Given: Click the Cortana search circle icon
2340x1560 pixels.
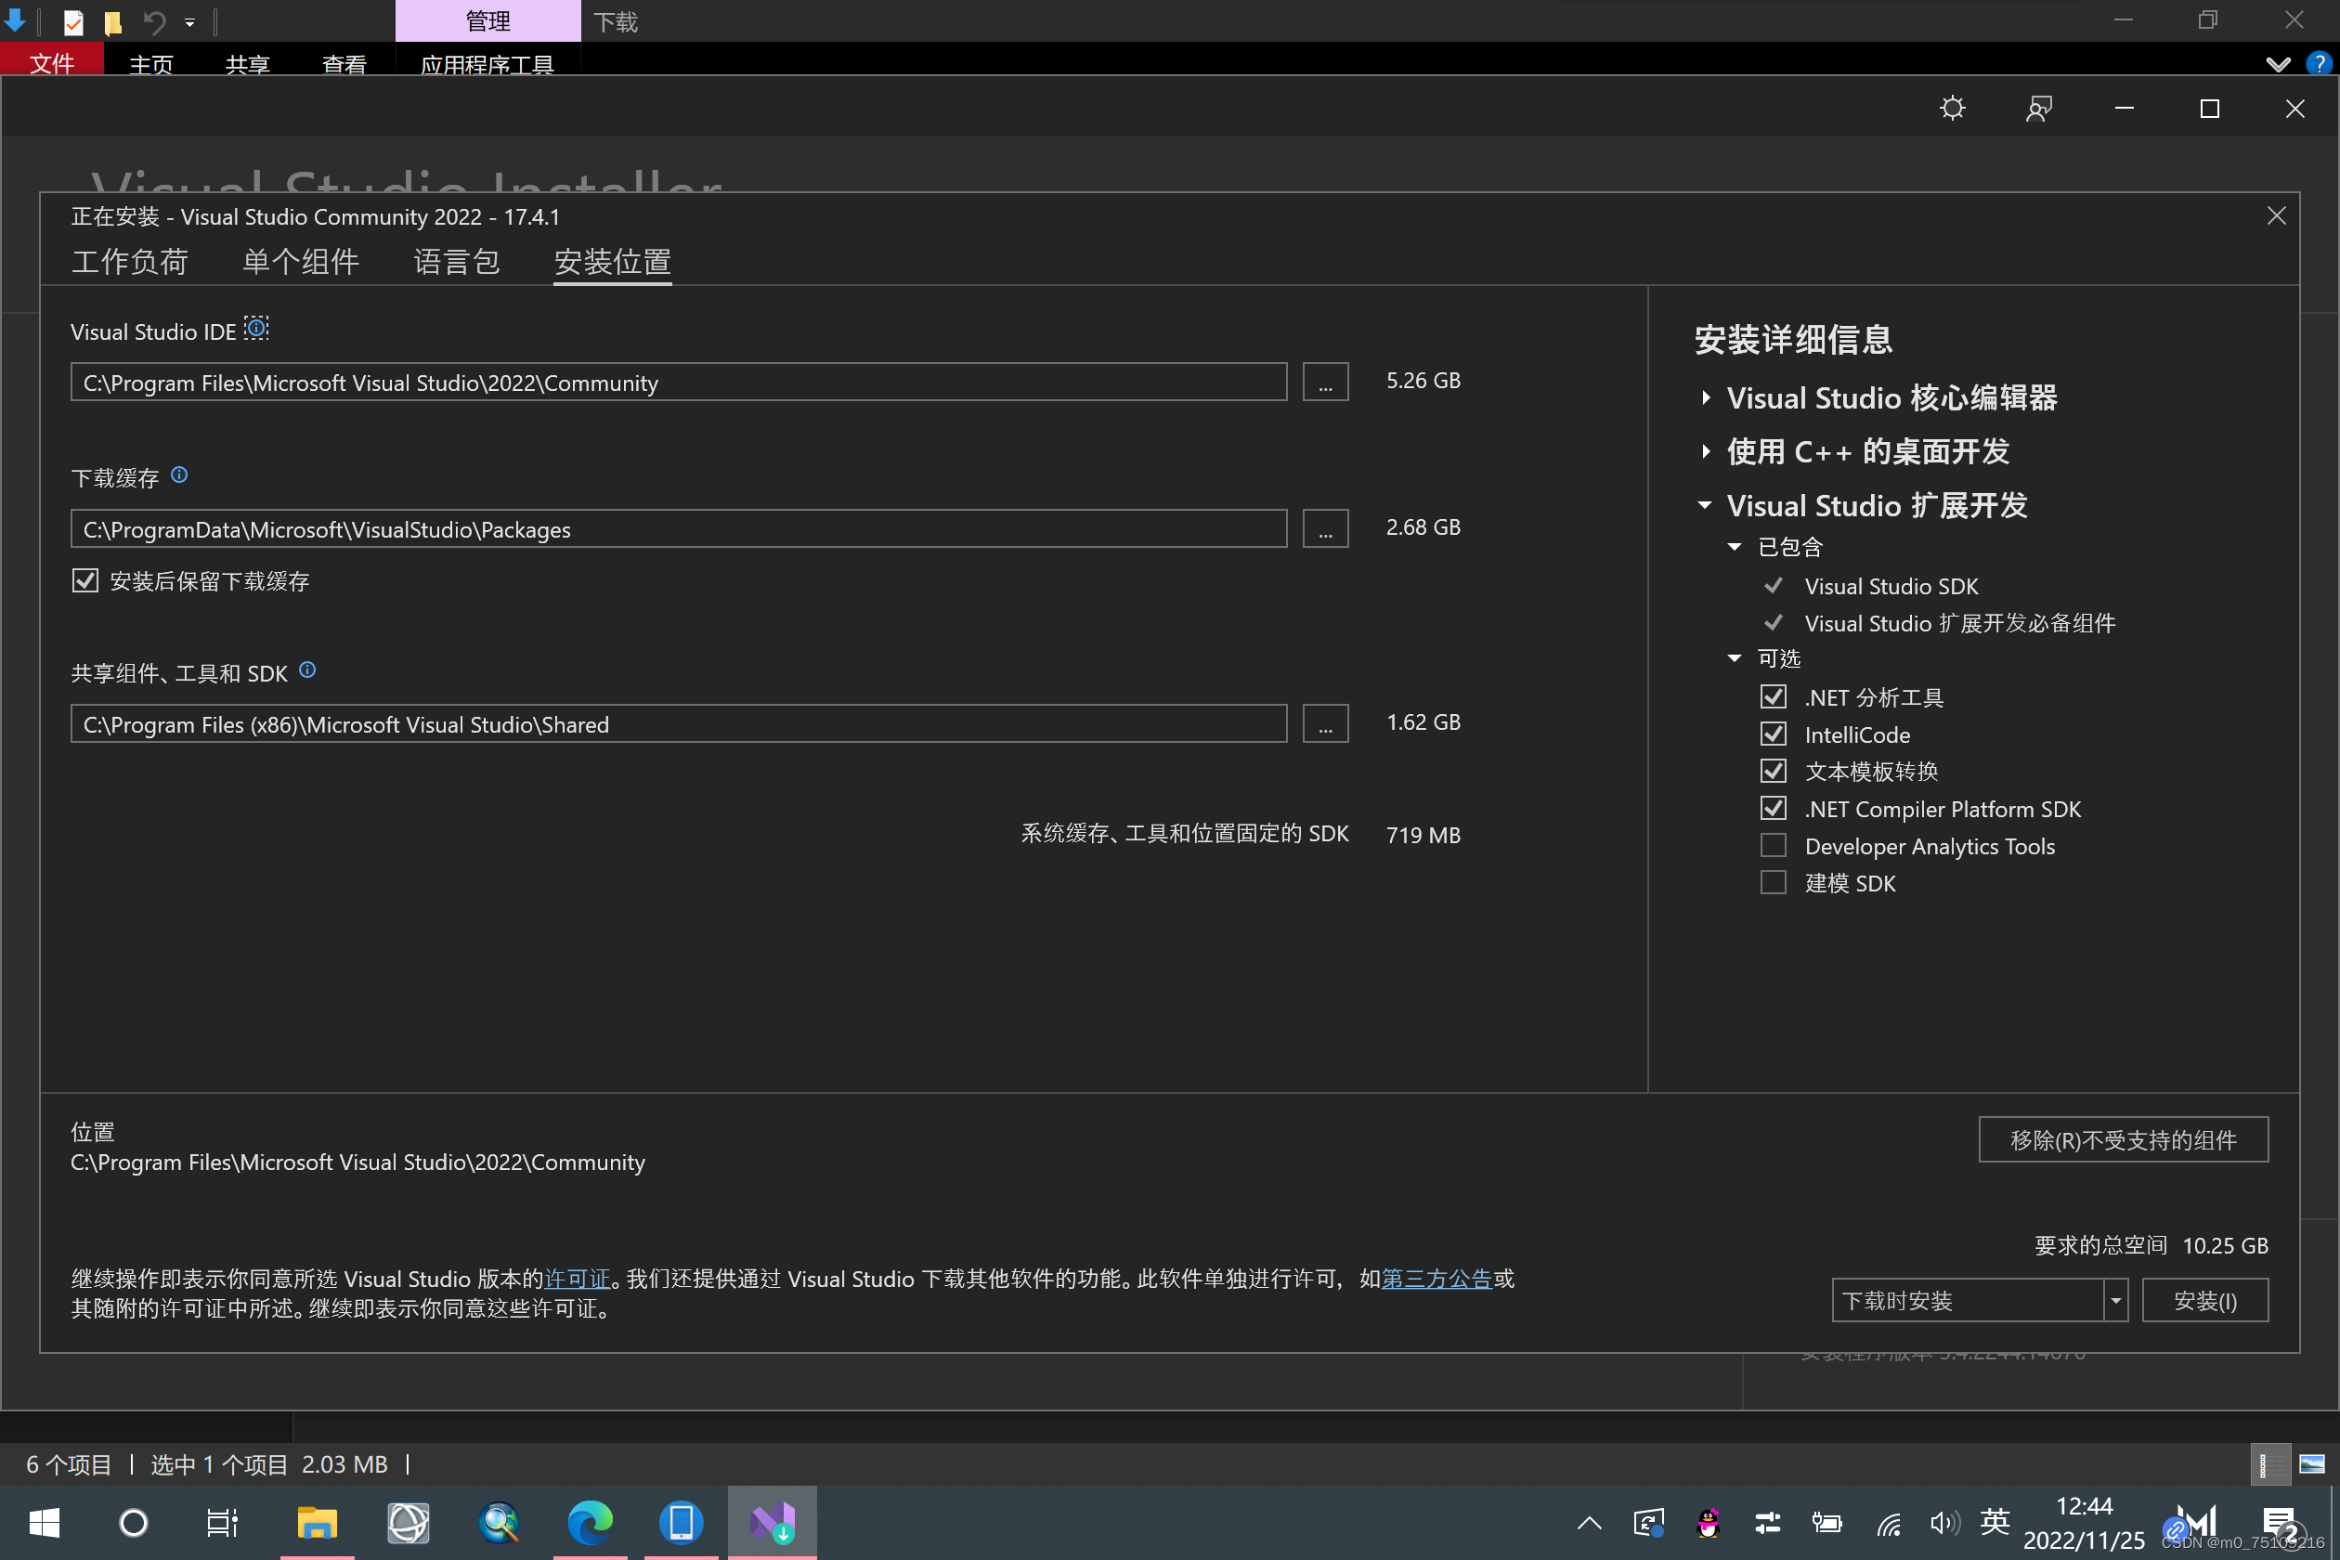Looking at the screenshot, I should point(134,1522).
